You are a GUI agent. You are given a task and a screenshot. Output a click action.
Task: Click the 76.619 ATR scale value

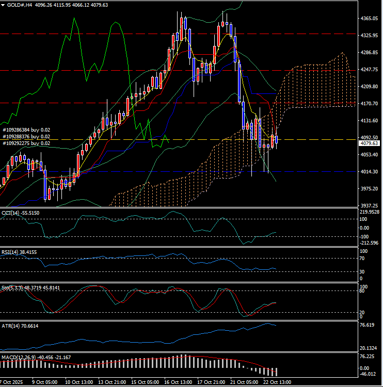(x=370, y=325)
